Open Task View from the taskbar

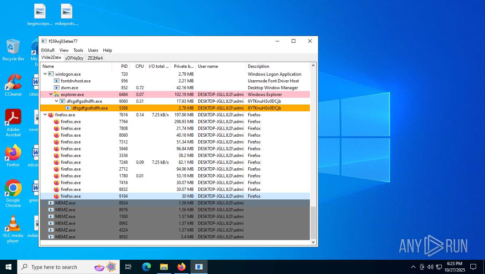pos(128,267)
